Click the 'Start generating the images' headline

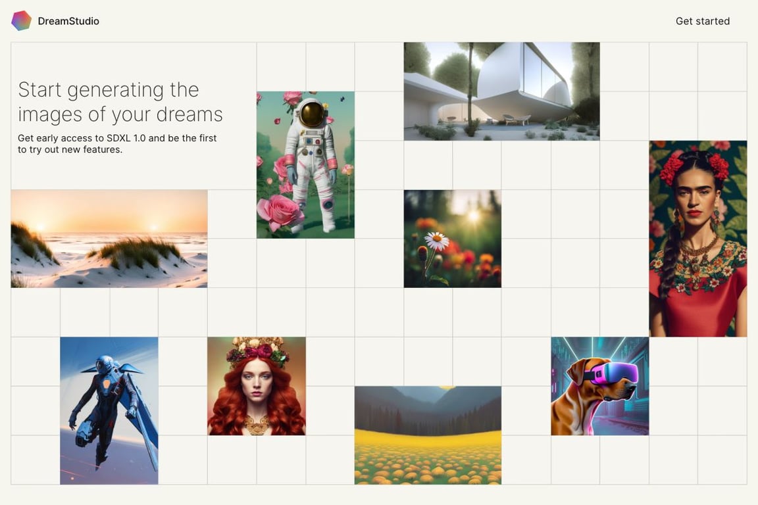coord(120,102)
